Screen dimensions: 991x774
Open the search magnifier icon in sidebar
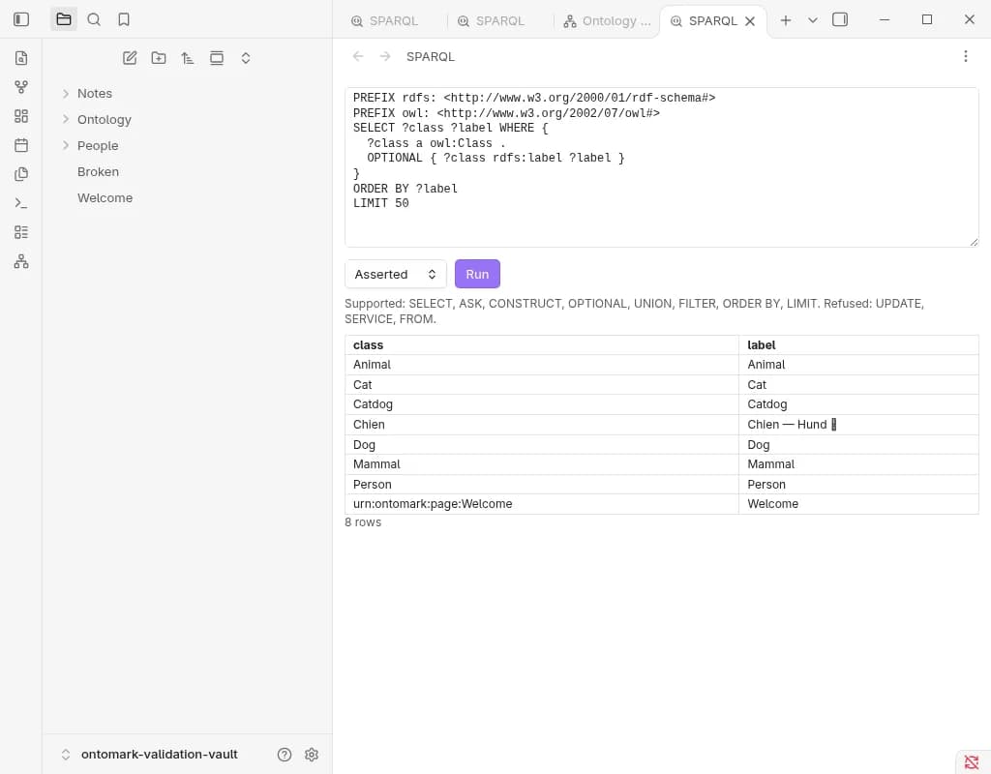[x=94, y=19]
